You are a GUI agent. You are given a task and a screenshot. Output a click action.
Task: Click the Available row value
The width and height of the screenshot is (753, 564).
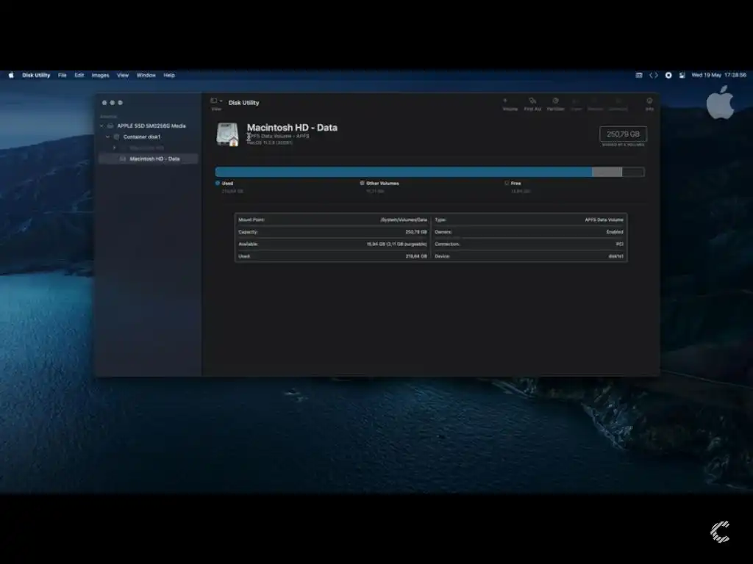(396, 244)
